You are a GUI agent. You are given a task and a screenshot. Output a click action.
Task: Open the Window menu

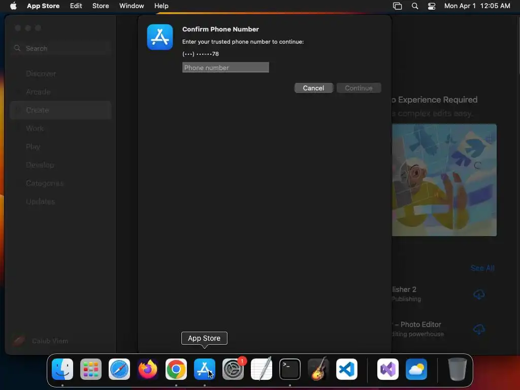pos(132,6)
